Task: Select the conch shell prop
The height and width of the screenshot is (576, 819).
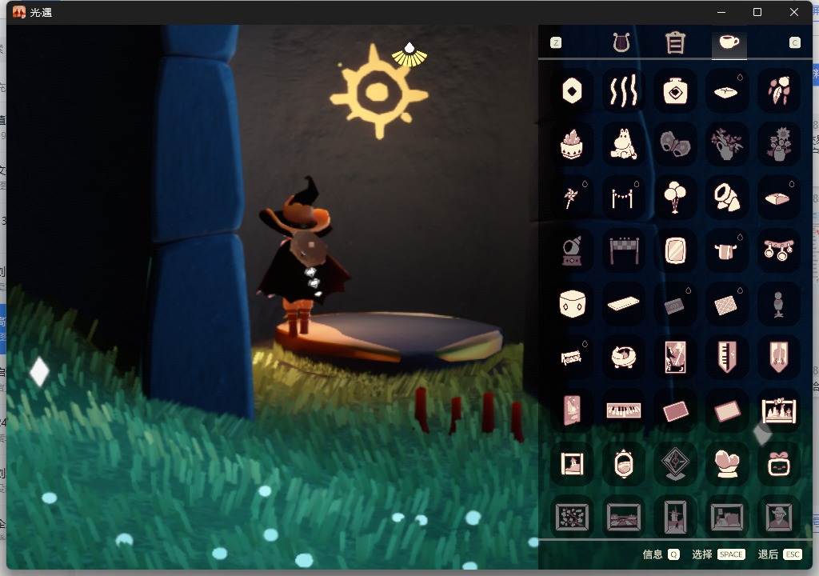Action: click(x=726, y=198)
